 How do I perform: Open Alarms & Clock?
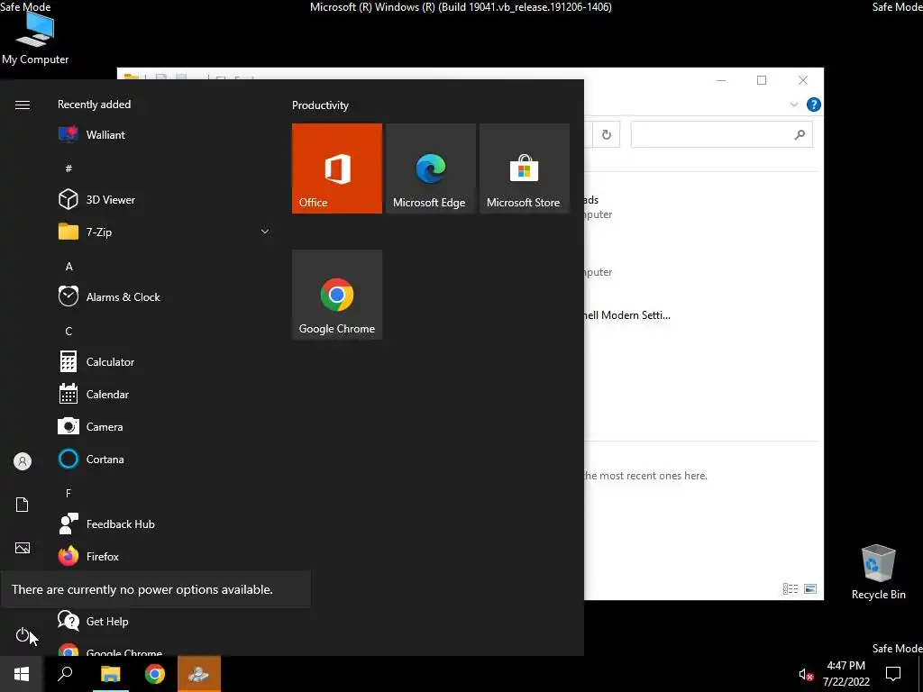tap(165, 297)
